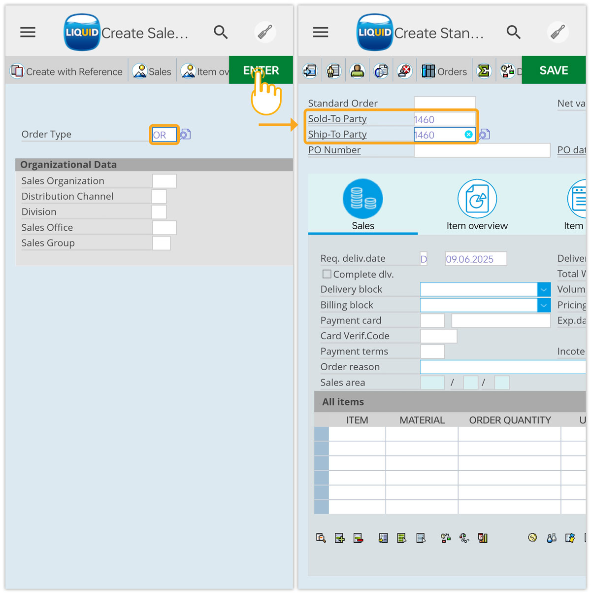The height and width of the screenshot is (594, 591).
Task: Expand the Billing block dropdown
Action: pyautogui.click(x=544, y=305)
